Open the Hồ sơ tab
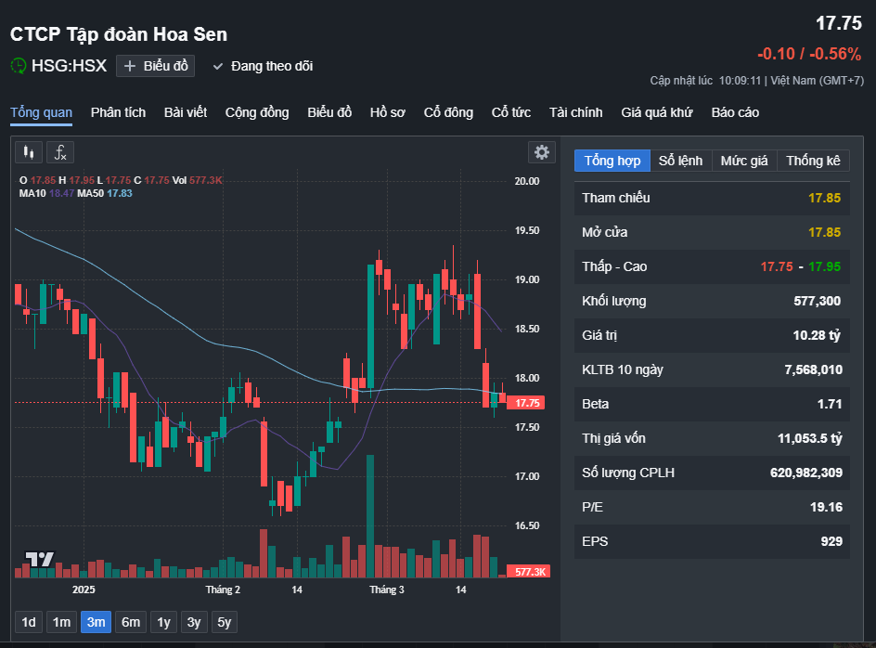This screenshot has width=876, height=648. point(388,113)
